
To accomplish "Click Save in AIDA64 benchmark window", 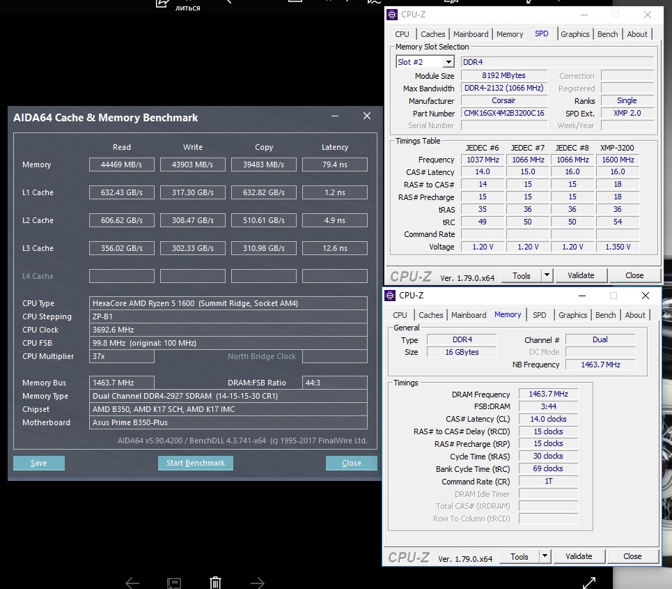I will (x=39, y=463).
